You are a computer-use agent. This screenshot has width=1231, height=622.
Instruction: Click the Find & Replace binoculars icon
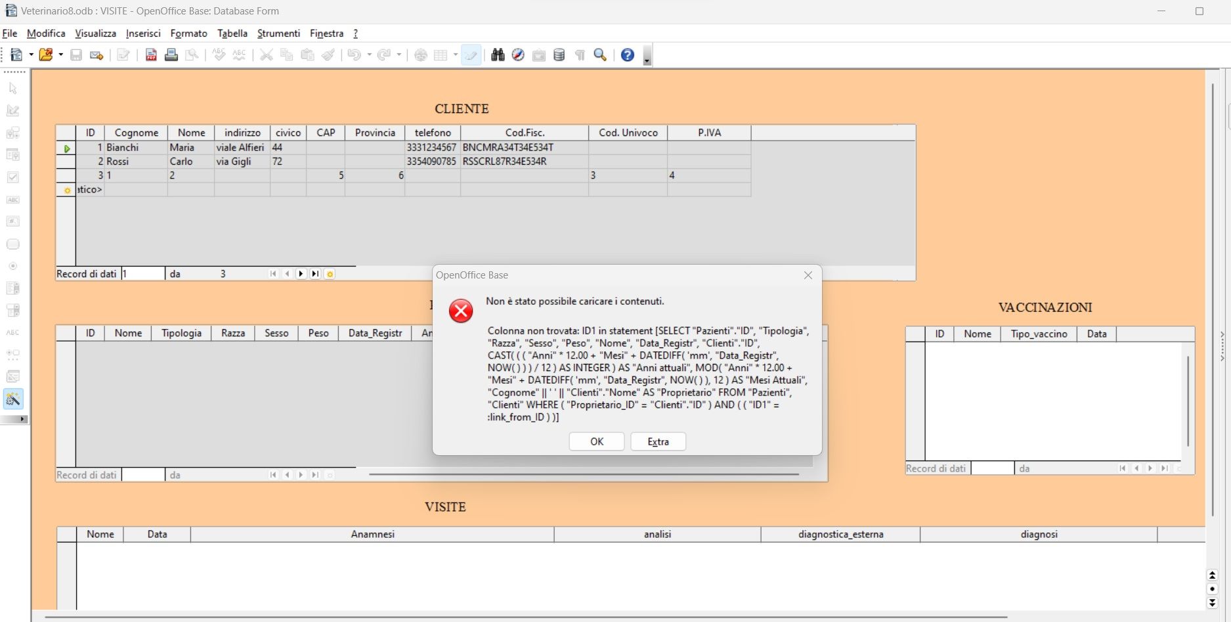498,55
